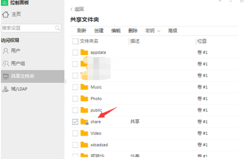The width and height of the screenshot is (250, 159).
Task: Open the 主页 home page
Action: pyautogui.click(x=16, y=14)
